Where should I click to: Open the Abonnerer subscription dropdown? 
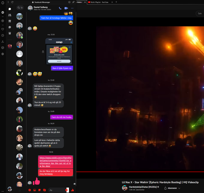[172, 188]
